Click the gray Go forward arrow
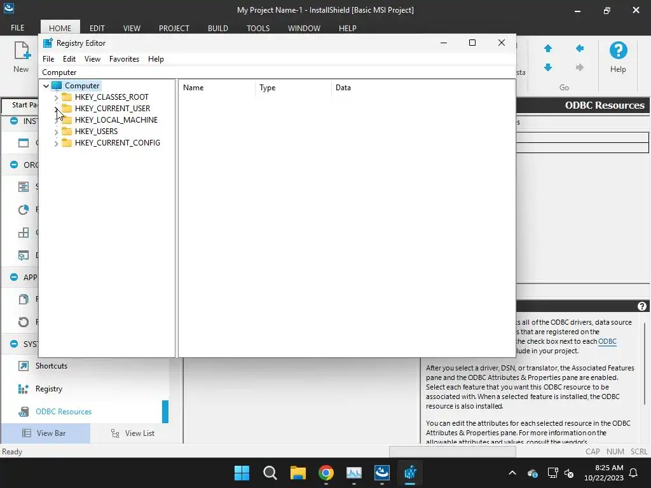651x488 pixels. point(580,67)
